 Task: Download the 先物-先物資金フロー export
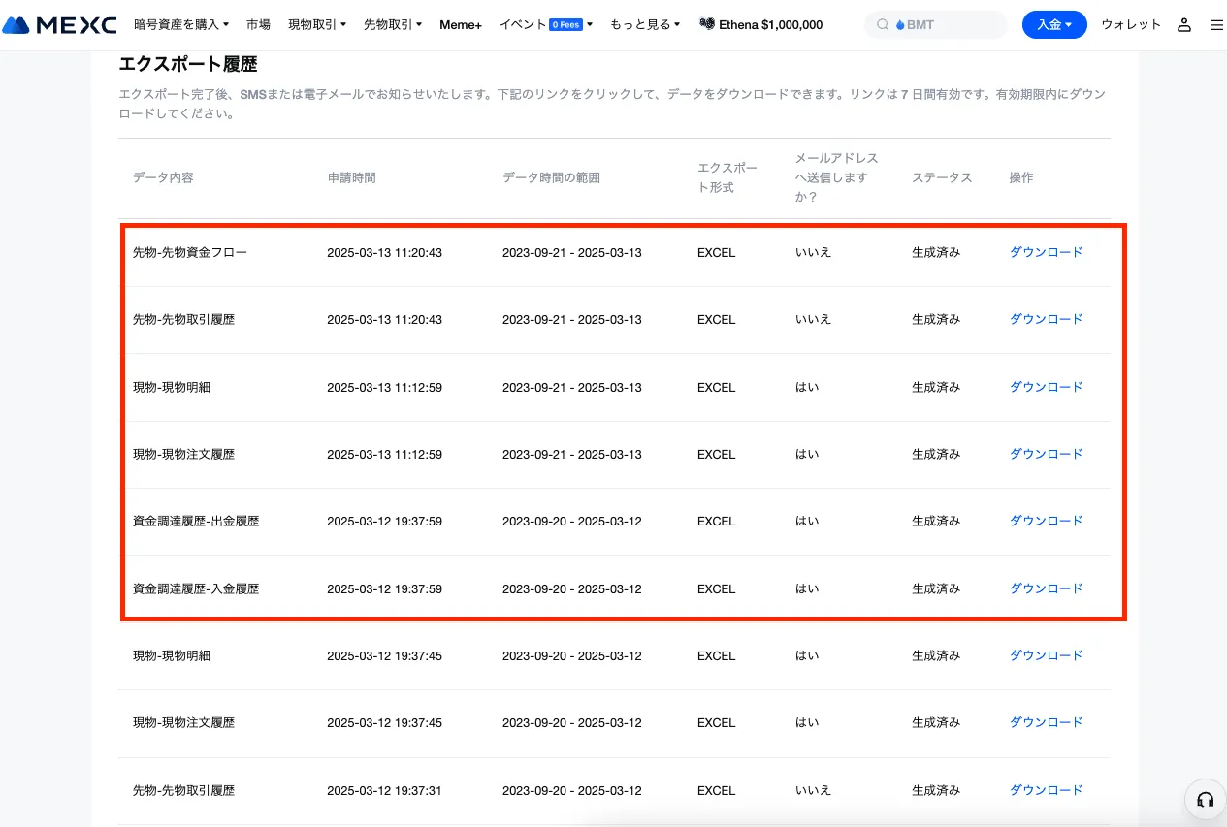pyautogui.click(x=1046, y=252)
